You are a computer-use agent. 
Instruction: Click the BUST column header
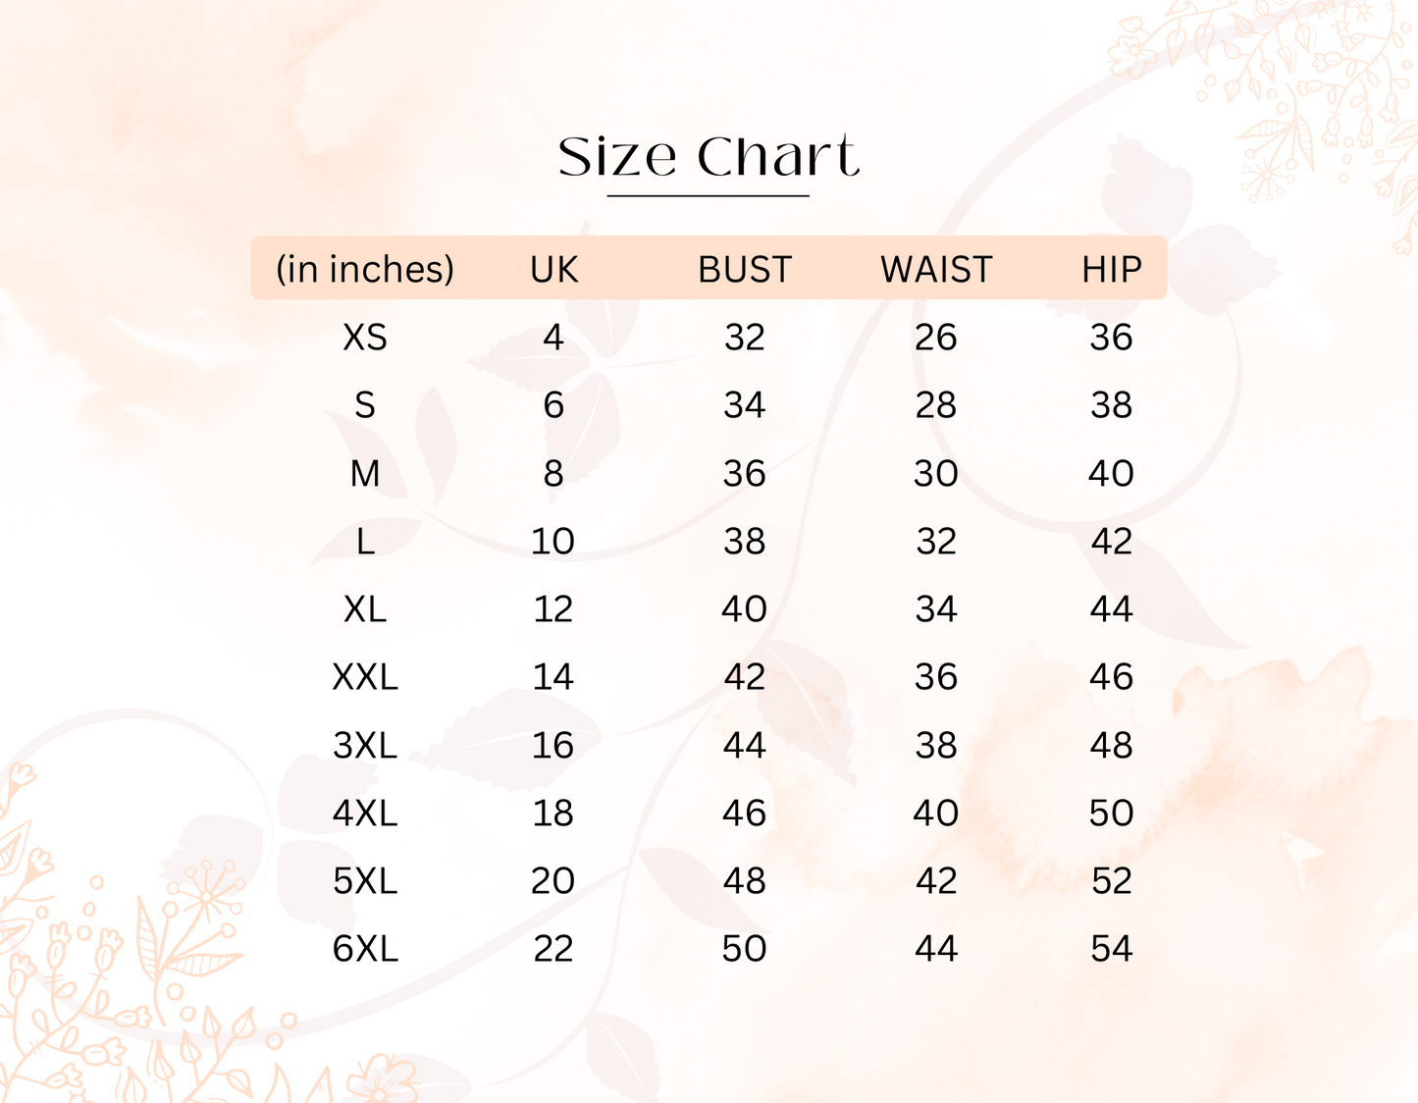pyautogui.click(x=744, y=270)
